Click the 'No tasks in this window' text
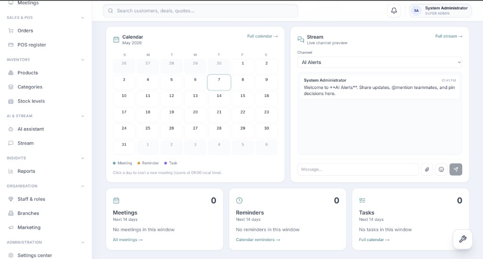 click(x=385, y=230)
